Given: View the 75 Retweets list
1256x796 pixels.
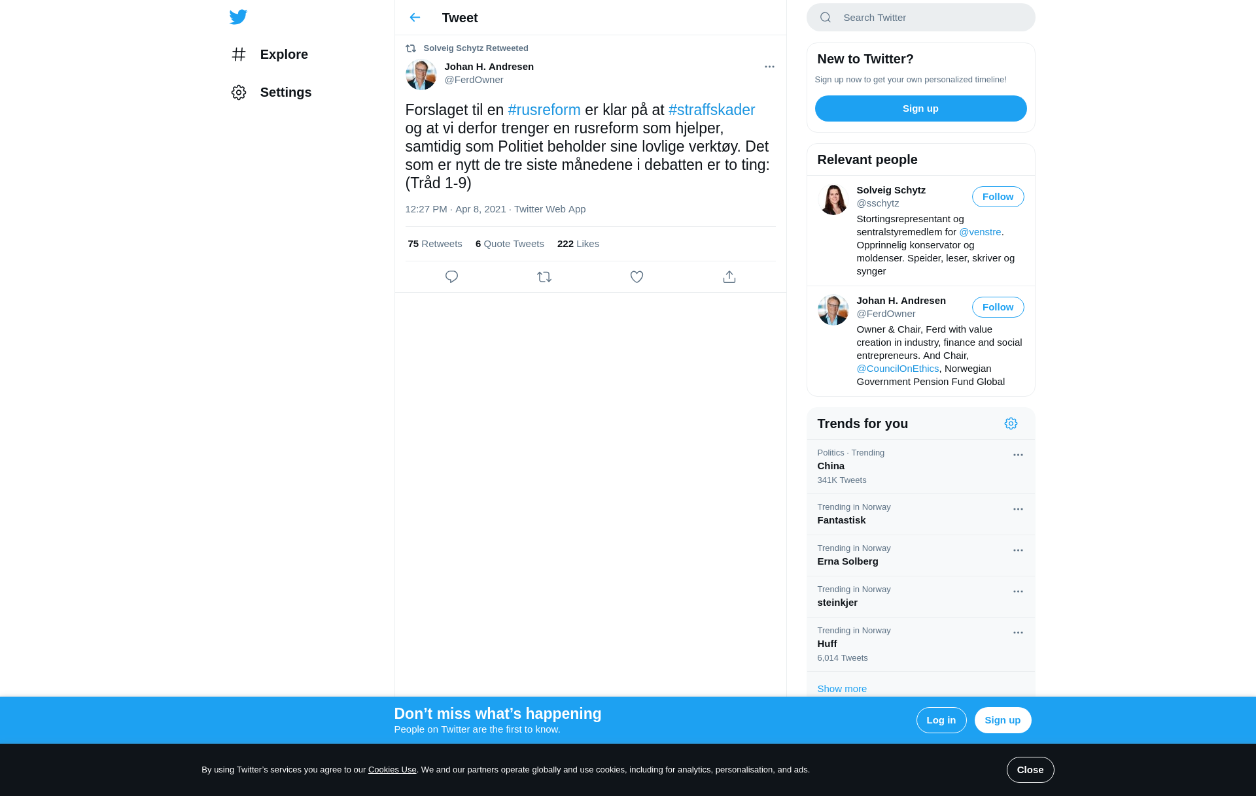Looking at the screenshot, I should coord(434,244).
